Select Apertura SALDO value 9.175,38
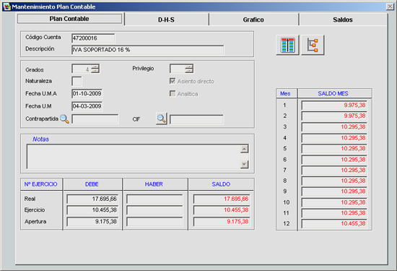397x271 pixels. pyautogui.click(x=222, y=222)
